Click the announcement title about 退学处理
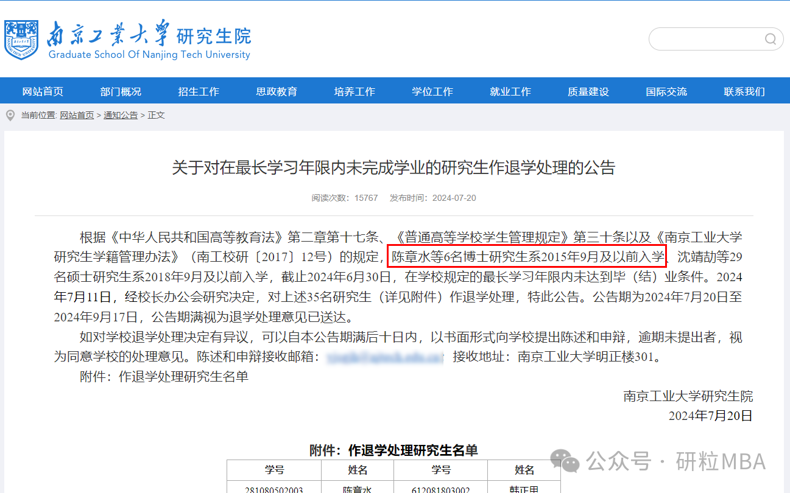This screenshot has height=493, width=790. pyautogui.click(x=393, y=167)
